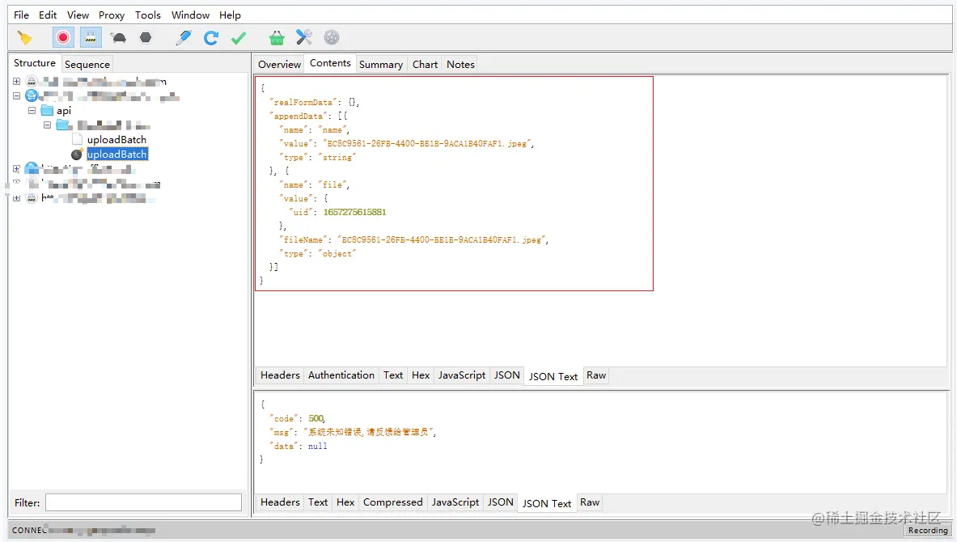Select the api folder
This screenshot has width=957, height=542.
point(64,111)
